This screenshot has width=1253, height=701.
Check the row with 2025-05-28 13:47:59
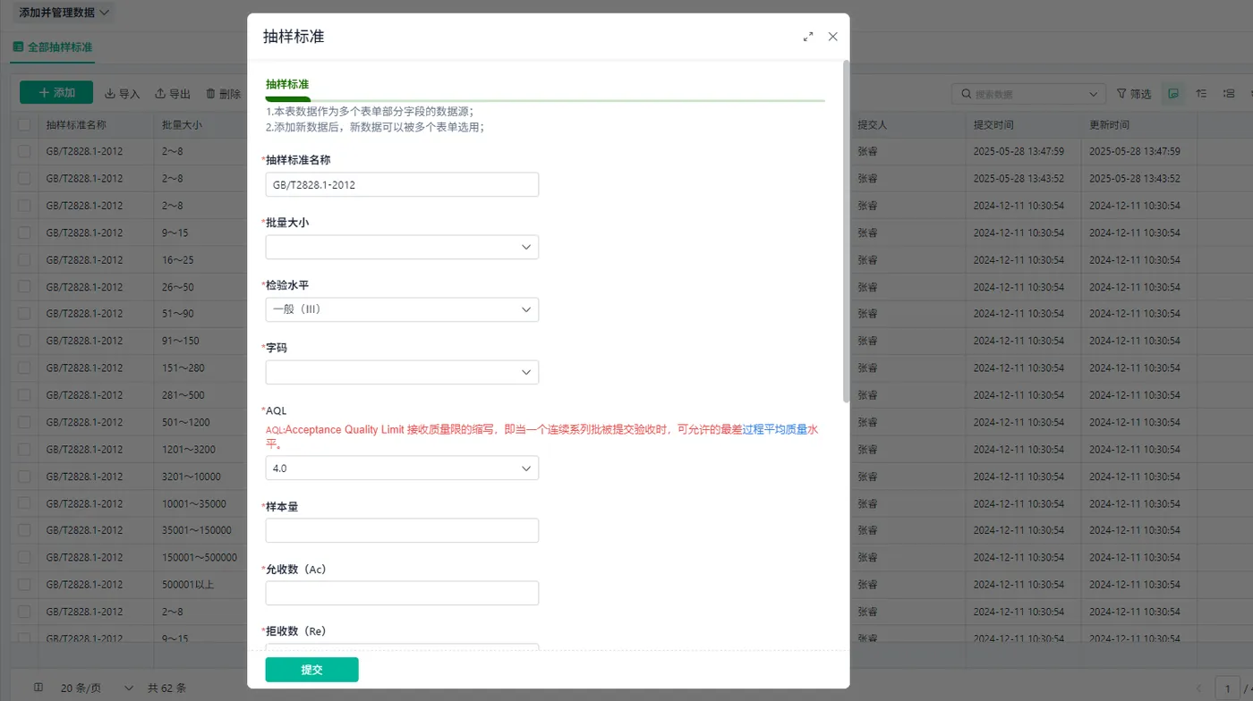coord(24,152)
